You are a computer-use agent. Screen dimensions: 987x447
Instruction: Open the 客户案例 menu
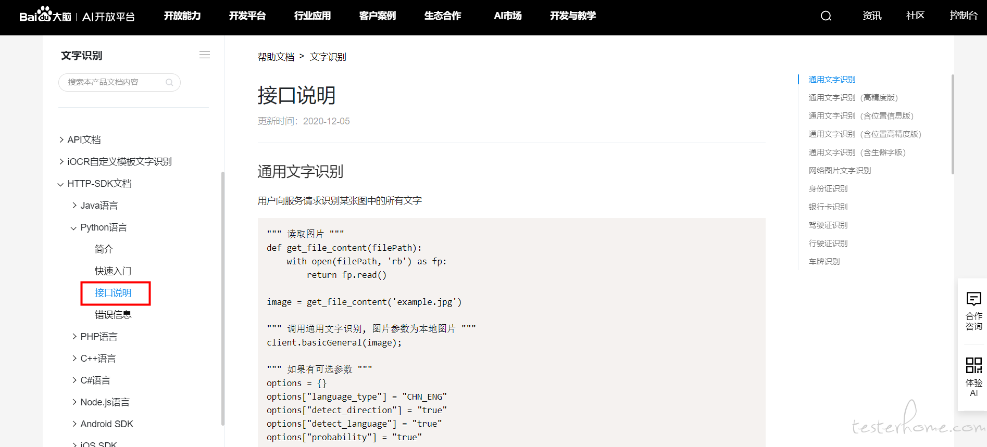[x=378, y=16]
